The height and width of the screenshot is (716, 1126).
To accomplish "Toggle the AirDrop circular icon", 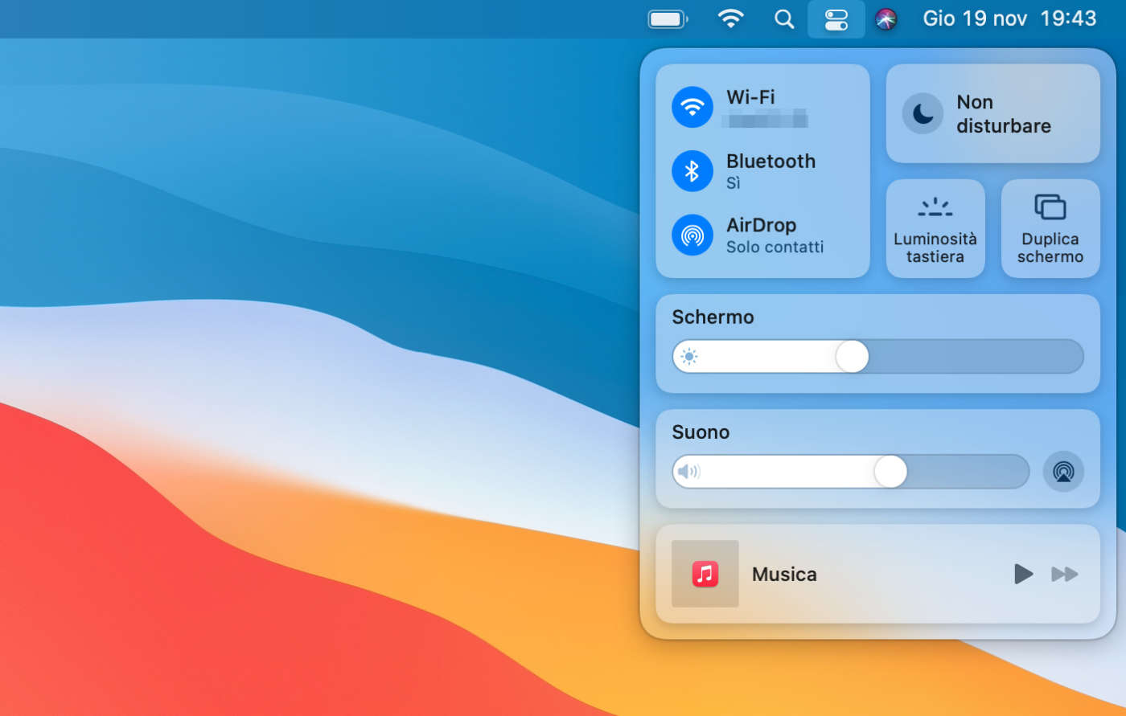I will tap(692, 235).
